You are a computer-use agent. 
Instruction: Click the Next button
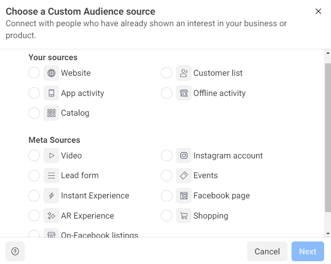pos(308,251)
